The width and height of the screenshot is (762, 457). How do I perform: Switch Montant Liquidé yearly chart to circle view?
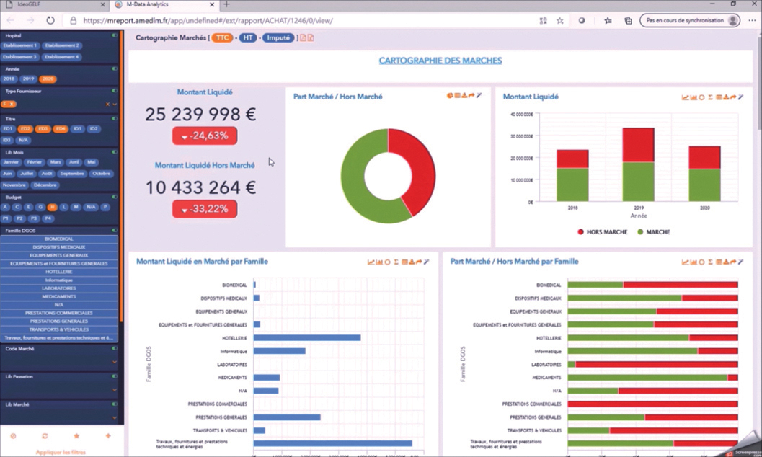click(701, 97)
